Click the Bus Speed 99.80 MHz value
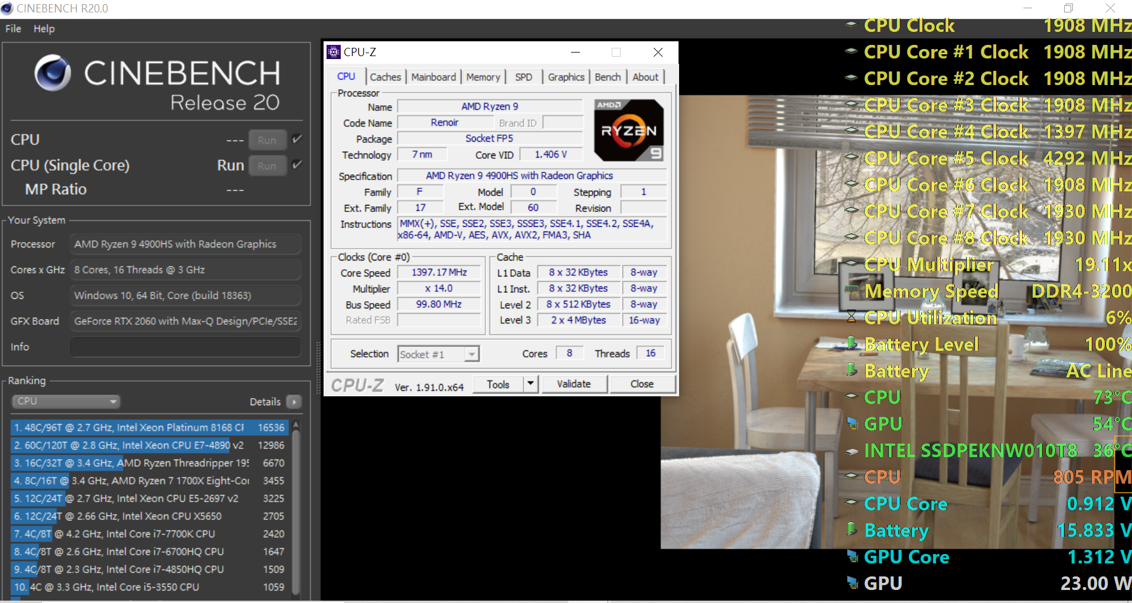This screenshot has height=603, width=1132. click(439, 304)
